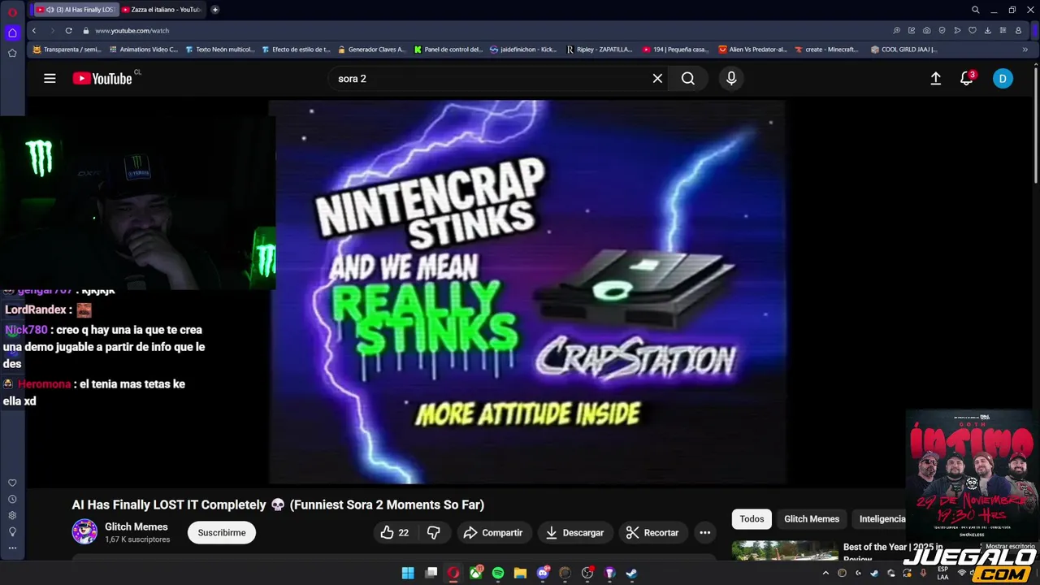The width and height of the screenshot is (1040, 585).
Task: Show hidden tray icons chevron
Action: [825, 573]
